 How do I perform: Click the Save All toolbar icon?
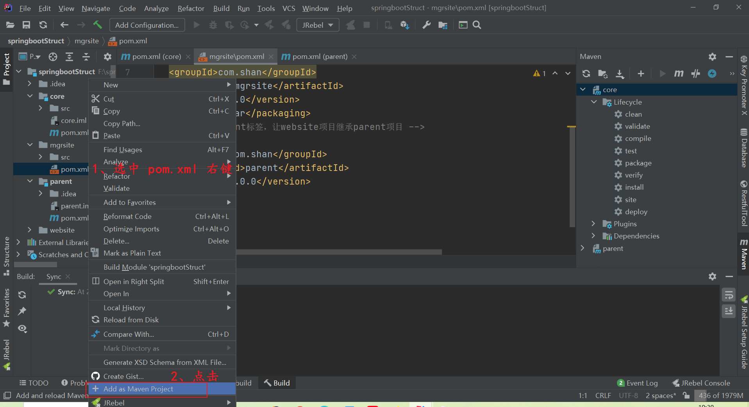[x=26, y=25]
